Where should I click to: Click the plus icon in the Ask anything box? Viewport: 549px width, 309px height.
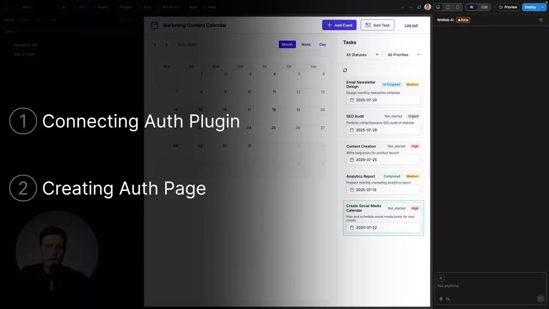pyautogui.click(x=441, y=278)
